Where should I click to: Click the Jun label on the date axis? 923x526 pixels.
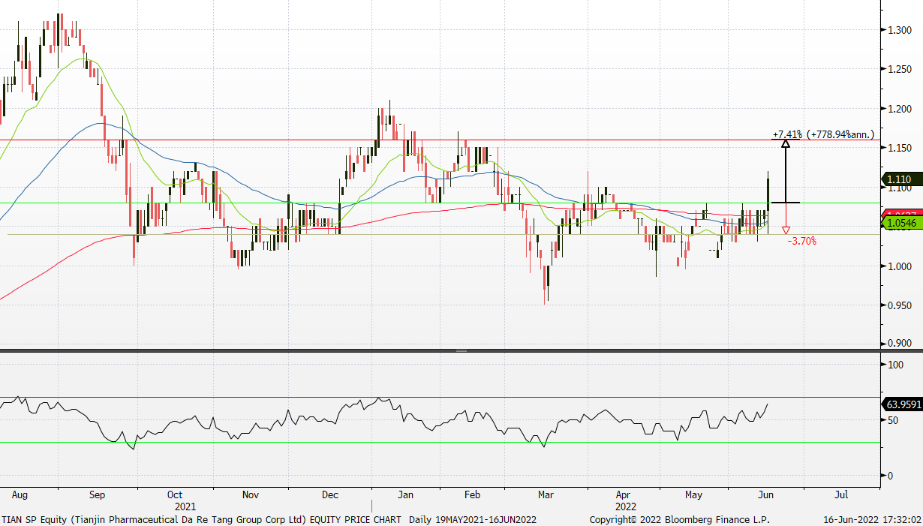[766, 495]
